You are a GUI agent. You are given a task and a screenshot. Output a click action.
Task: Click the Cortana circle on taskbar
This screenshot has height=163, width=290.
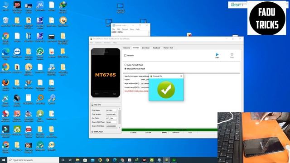point(63,160)
